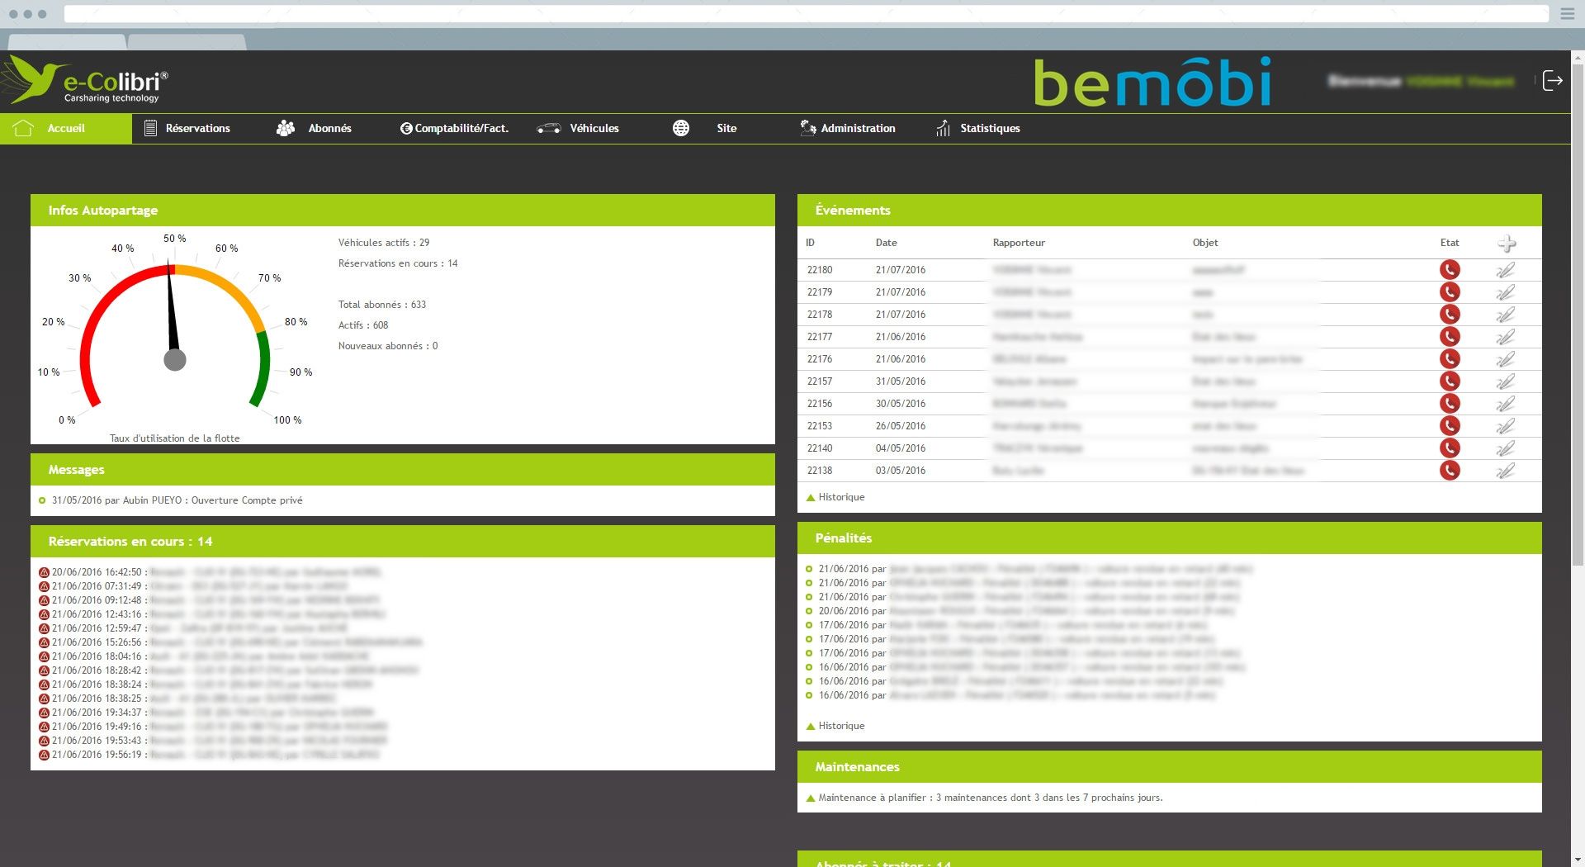This screenshot has width=1585, height=867.
Task: Click Actifs : 608 text
Action: [363, 325]
